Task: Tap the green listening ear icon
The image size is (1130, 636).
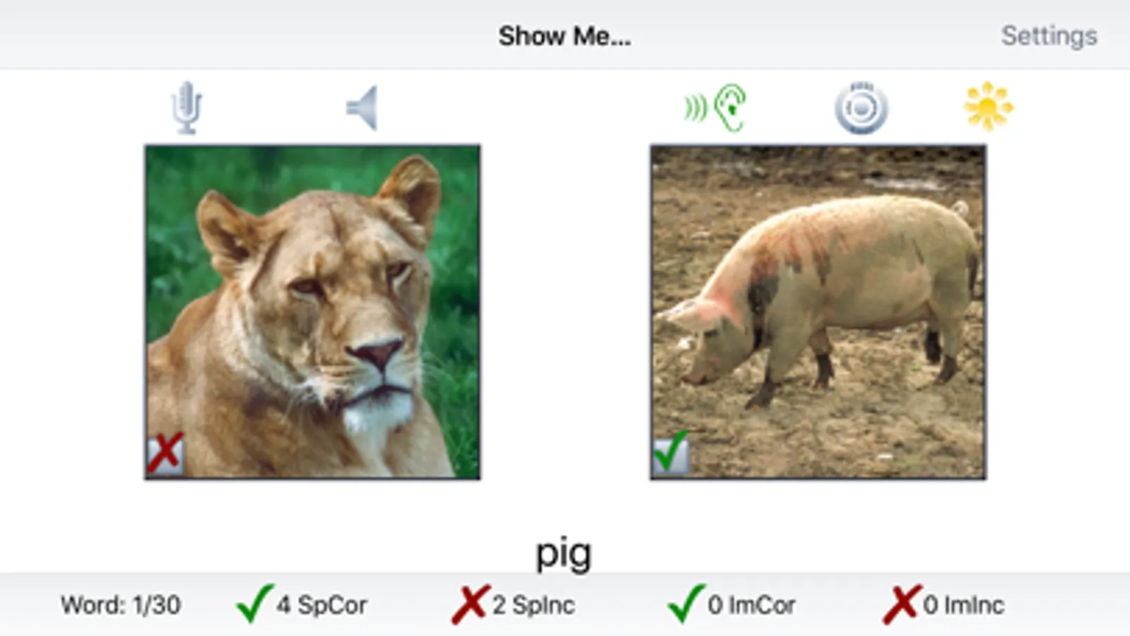Action: tap(715, 107)
